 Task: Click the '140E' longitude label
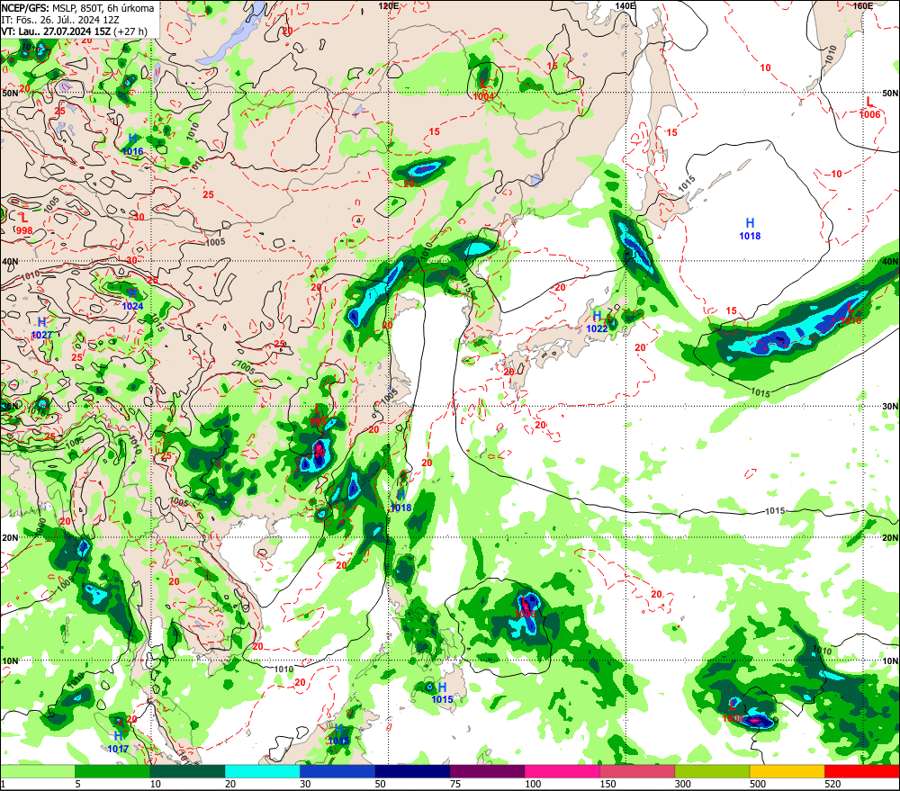[625, 5]
